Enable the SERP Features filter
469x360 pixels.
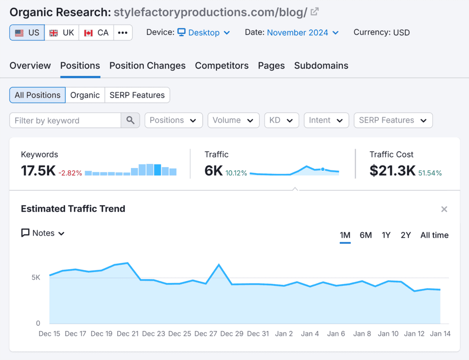tap(137, 95)
